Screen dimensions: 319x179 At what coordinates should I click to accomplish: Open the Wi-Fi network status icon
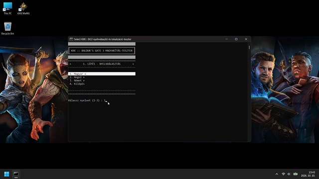click(283, 174)
